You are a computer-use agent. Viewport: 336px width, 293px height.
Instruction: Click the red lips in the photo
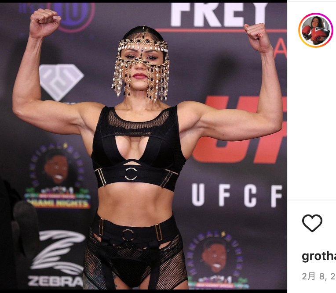(140, 76)
